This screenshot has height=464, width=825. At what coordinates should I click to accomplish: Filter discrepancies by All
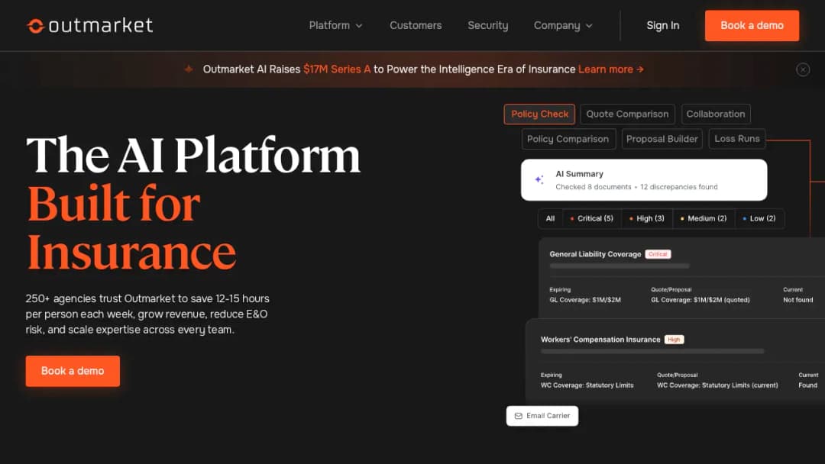(550, 218)
